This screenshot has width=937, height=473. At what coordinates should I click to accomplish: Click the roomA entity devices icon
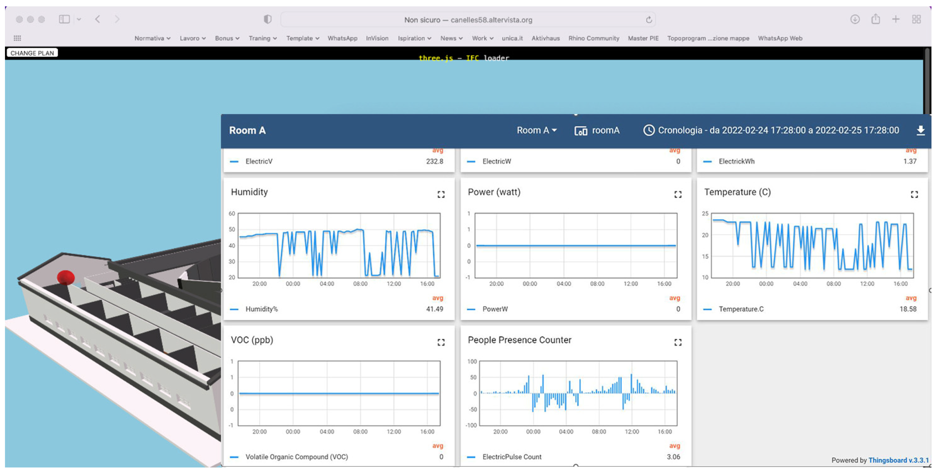[581, 131]
